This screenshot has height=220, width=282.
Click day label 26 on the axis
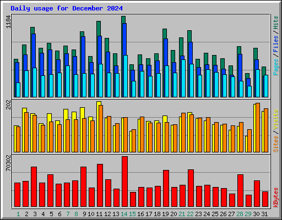tap(223, 214)
